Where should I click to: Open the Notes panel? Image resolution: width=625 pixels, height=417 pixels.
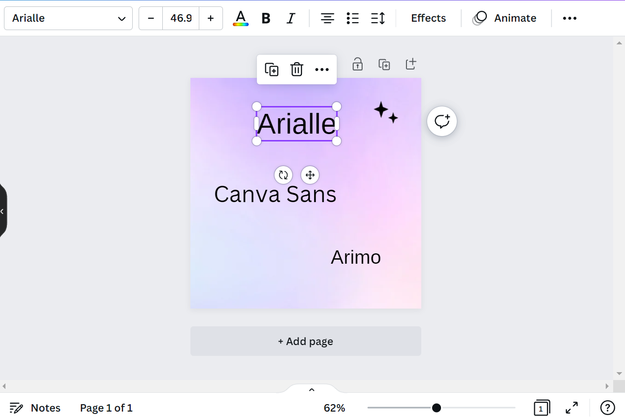(35, 408)
